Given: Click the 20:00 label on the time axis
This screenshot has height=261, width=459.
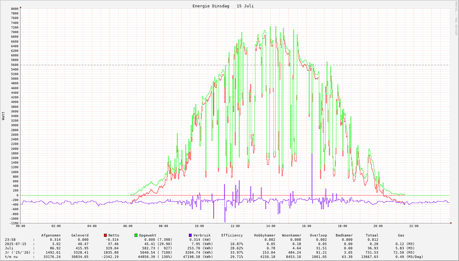Looking at the screenshot, I should tap(378, 226).
